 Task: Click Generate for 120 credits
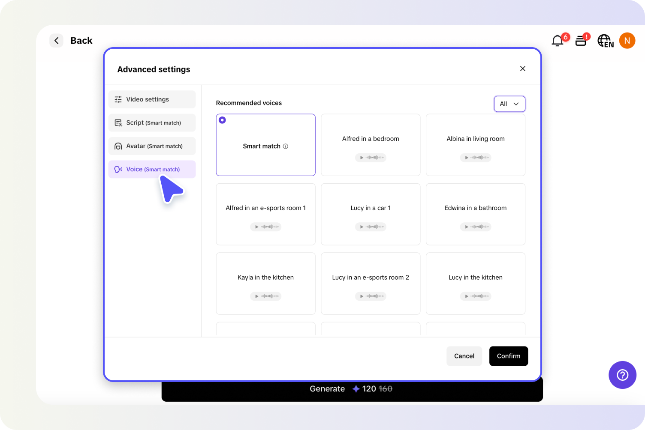click(x=352, y=389)
